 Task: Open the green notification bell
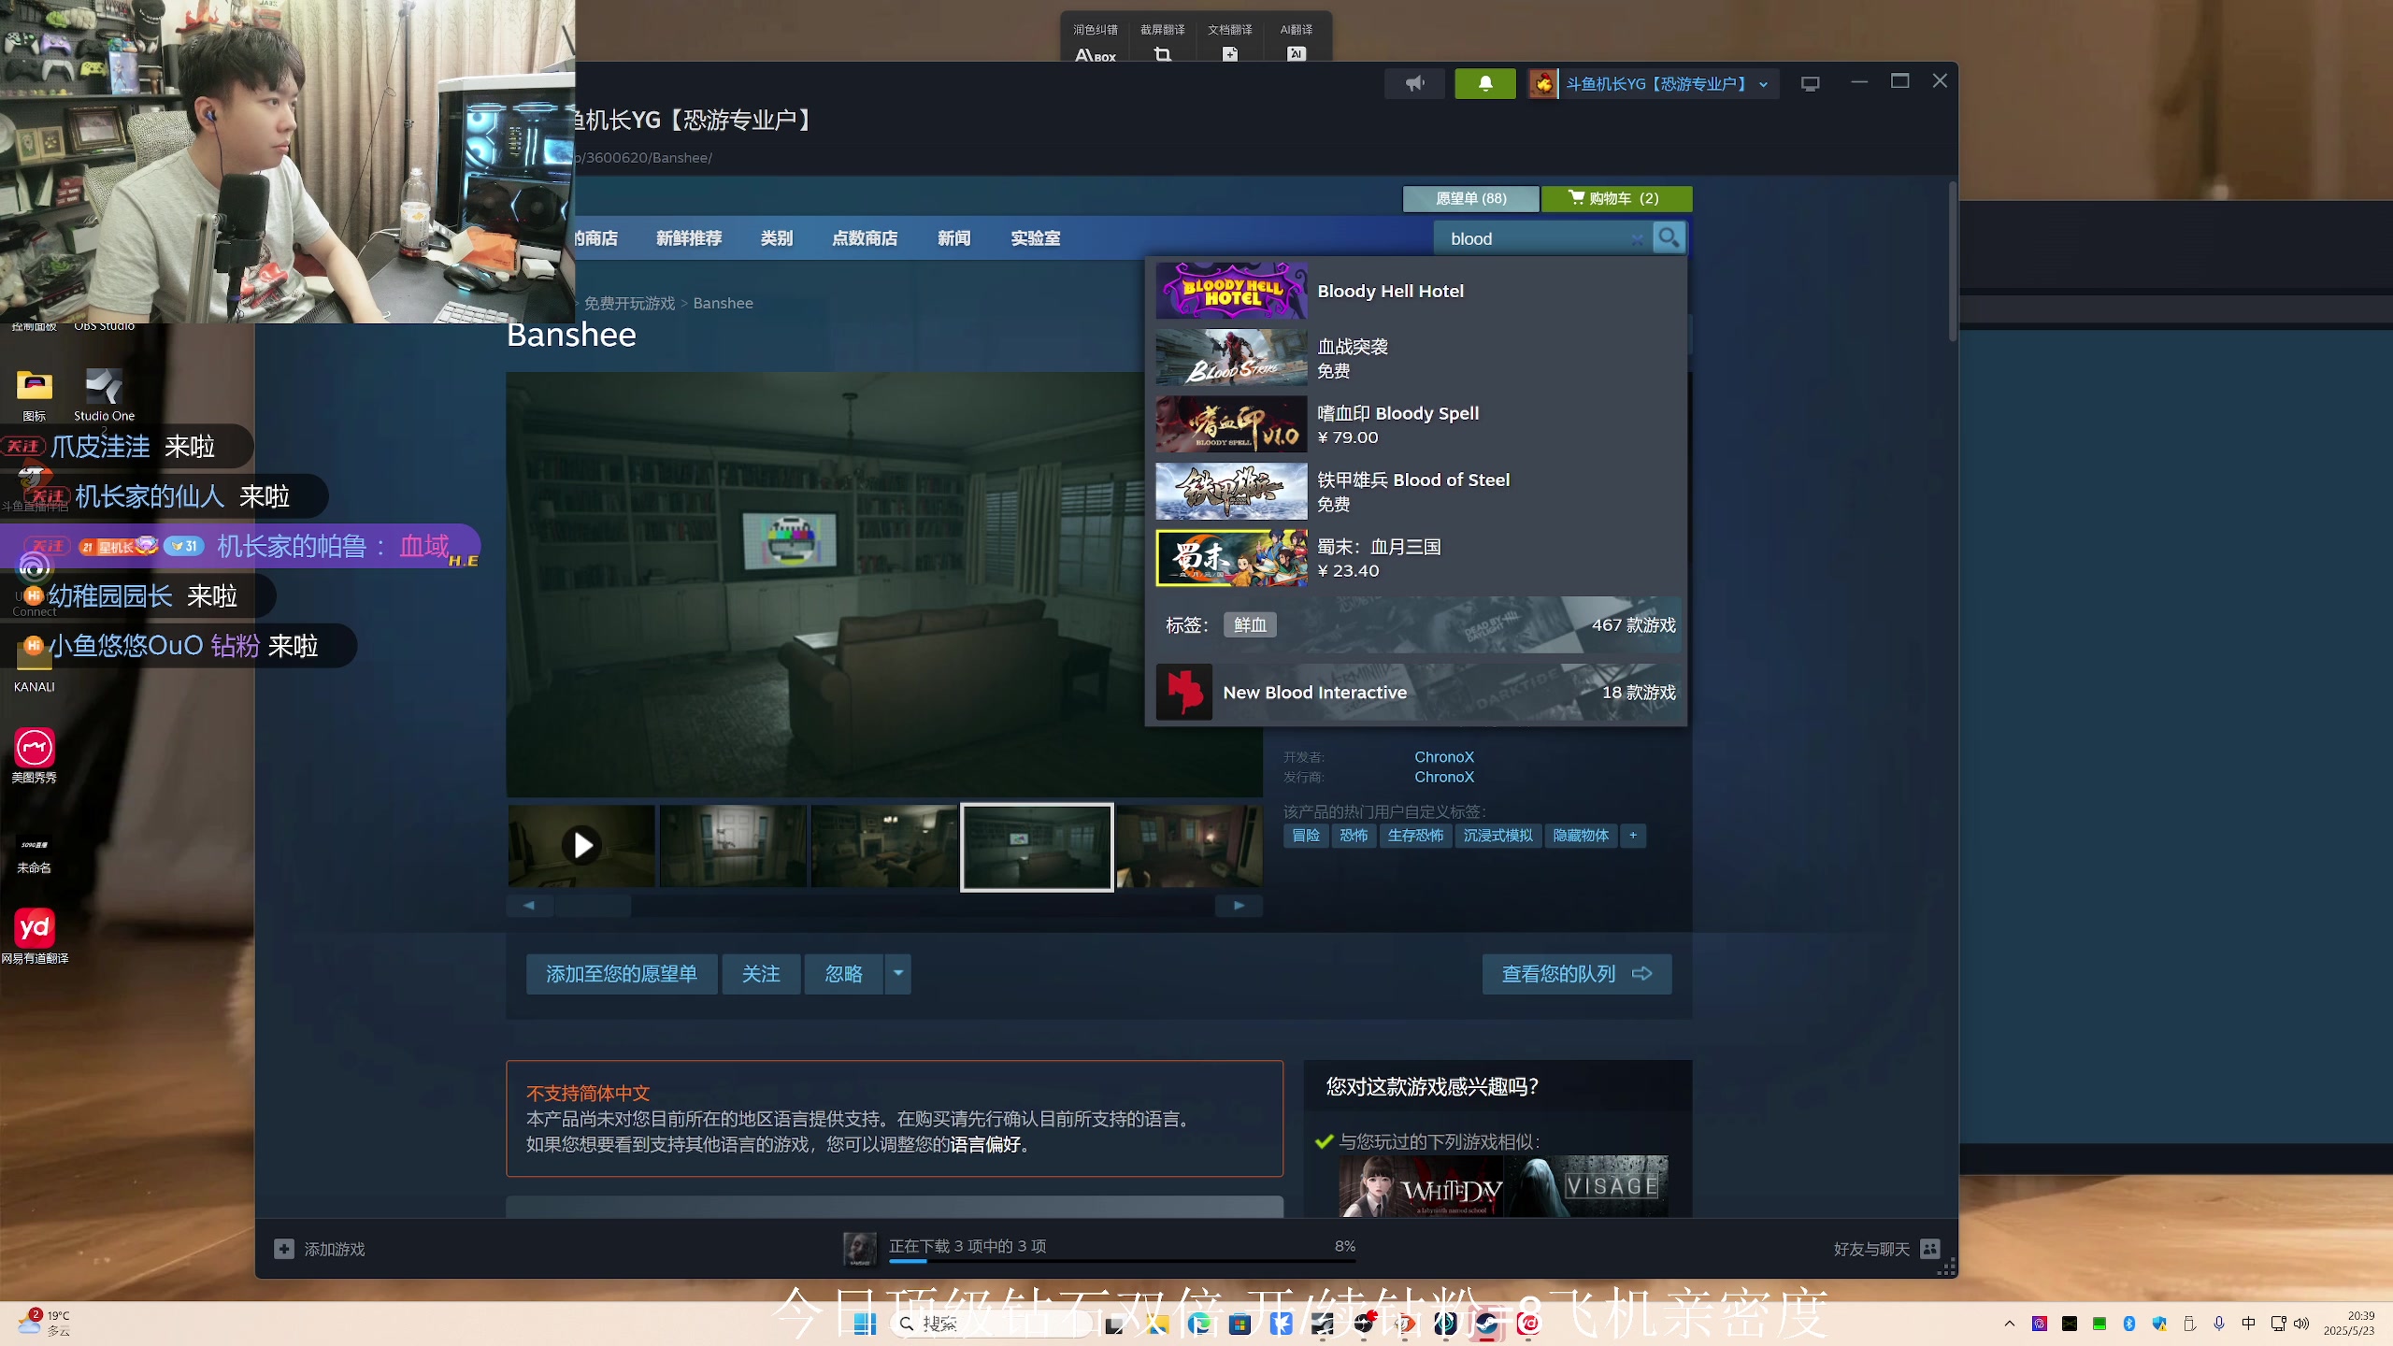tap(1485, 84)
